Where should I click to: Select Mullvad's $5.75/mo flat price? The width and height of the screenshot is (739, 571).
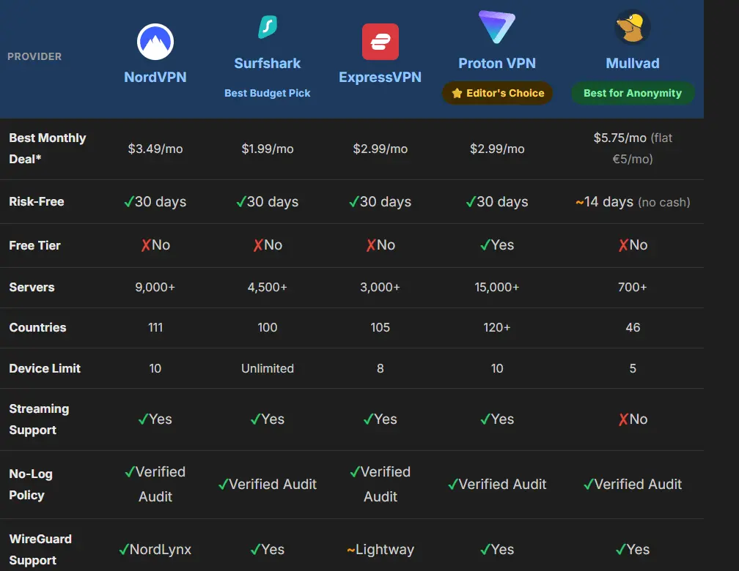point(633,149)
